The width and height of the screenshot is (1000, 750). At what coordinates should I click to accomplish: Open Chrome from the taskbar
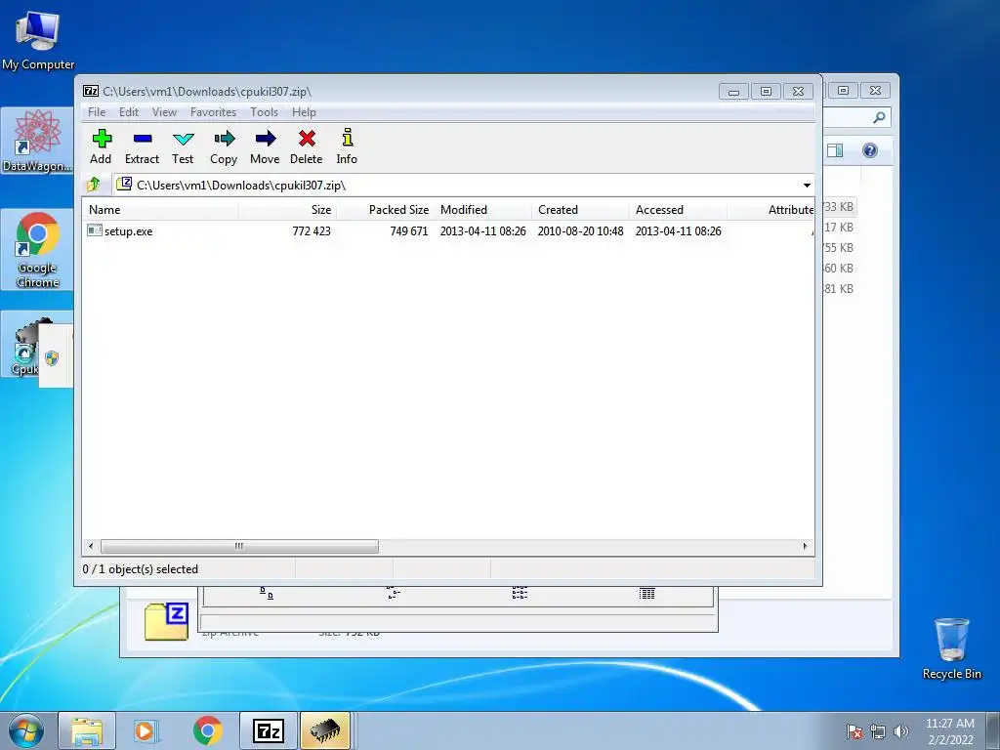point(207,730)
